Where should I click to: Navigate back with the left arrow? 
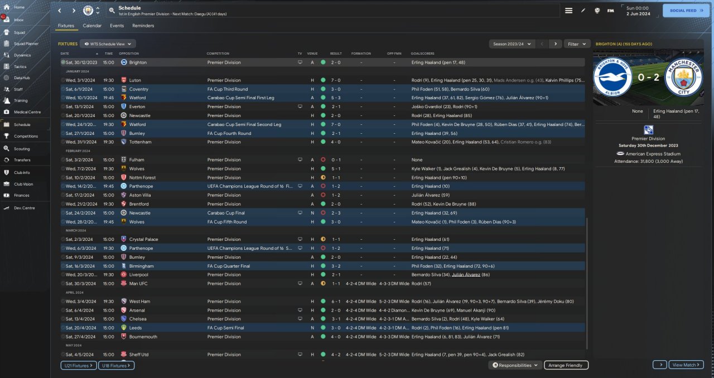pos(60,11)
